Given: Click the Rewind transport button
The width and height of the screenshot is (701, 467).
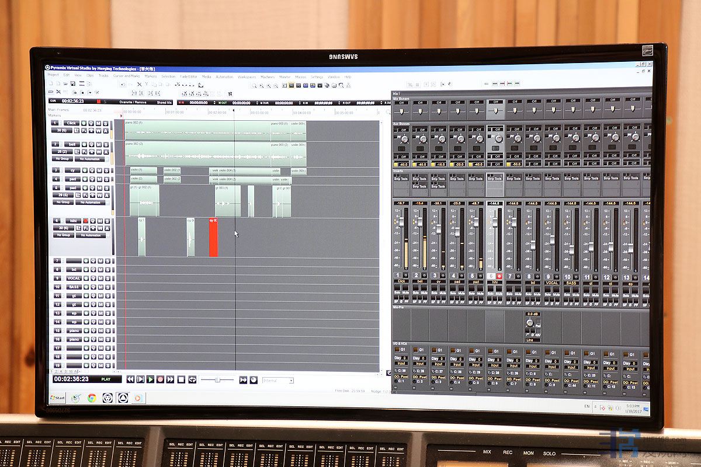Looking at the screenshot, I should (130, 379).
